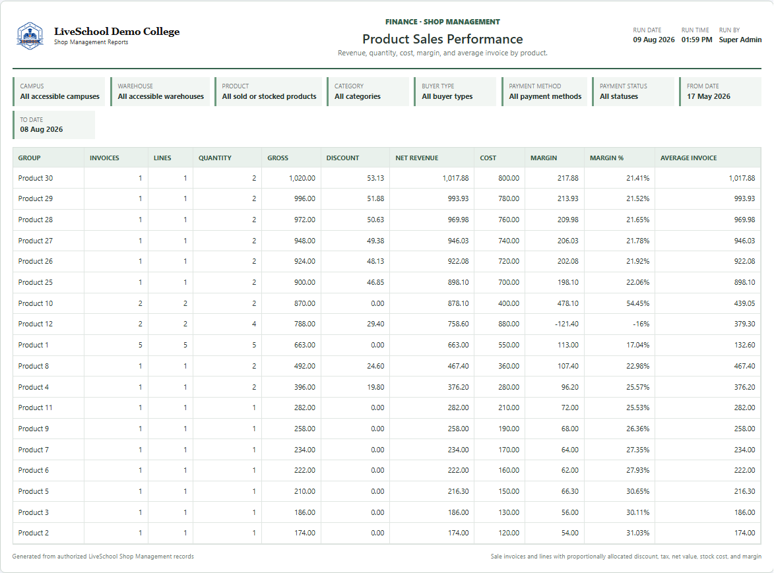This screenshot has height=573, width=774.
Task: Click discount 24.60 in Product 8 row
Action: coord(375,366)
